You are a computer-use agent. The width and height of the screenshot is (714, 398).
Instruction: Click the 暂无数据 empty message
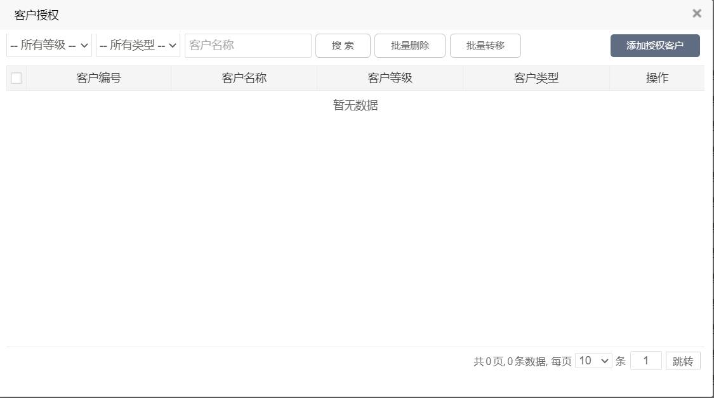[x=355, y=105]
